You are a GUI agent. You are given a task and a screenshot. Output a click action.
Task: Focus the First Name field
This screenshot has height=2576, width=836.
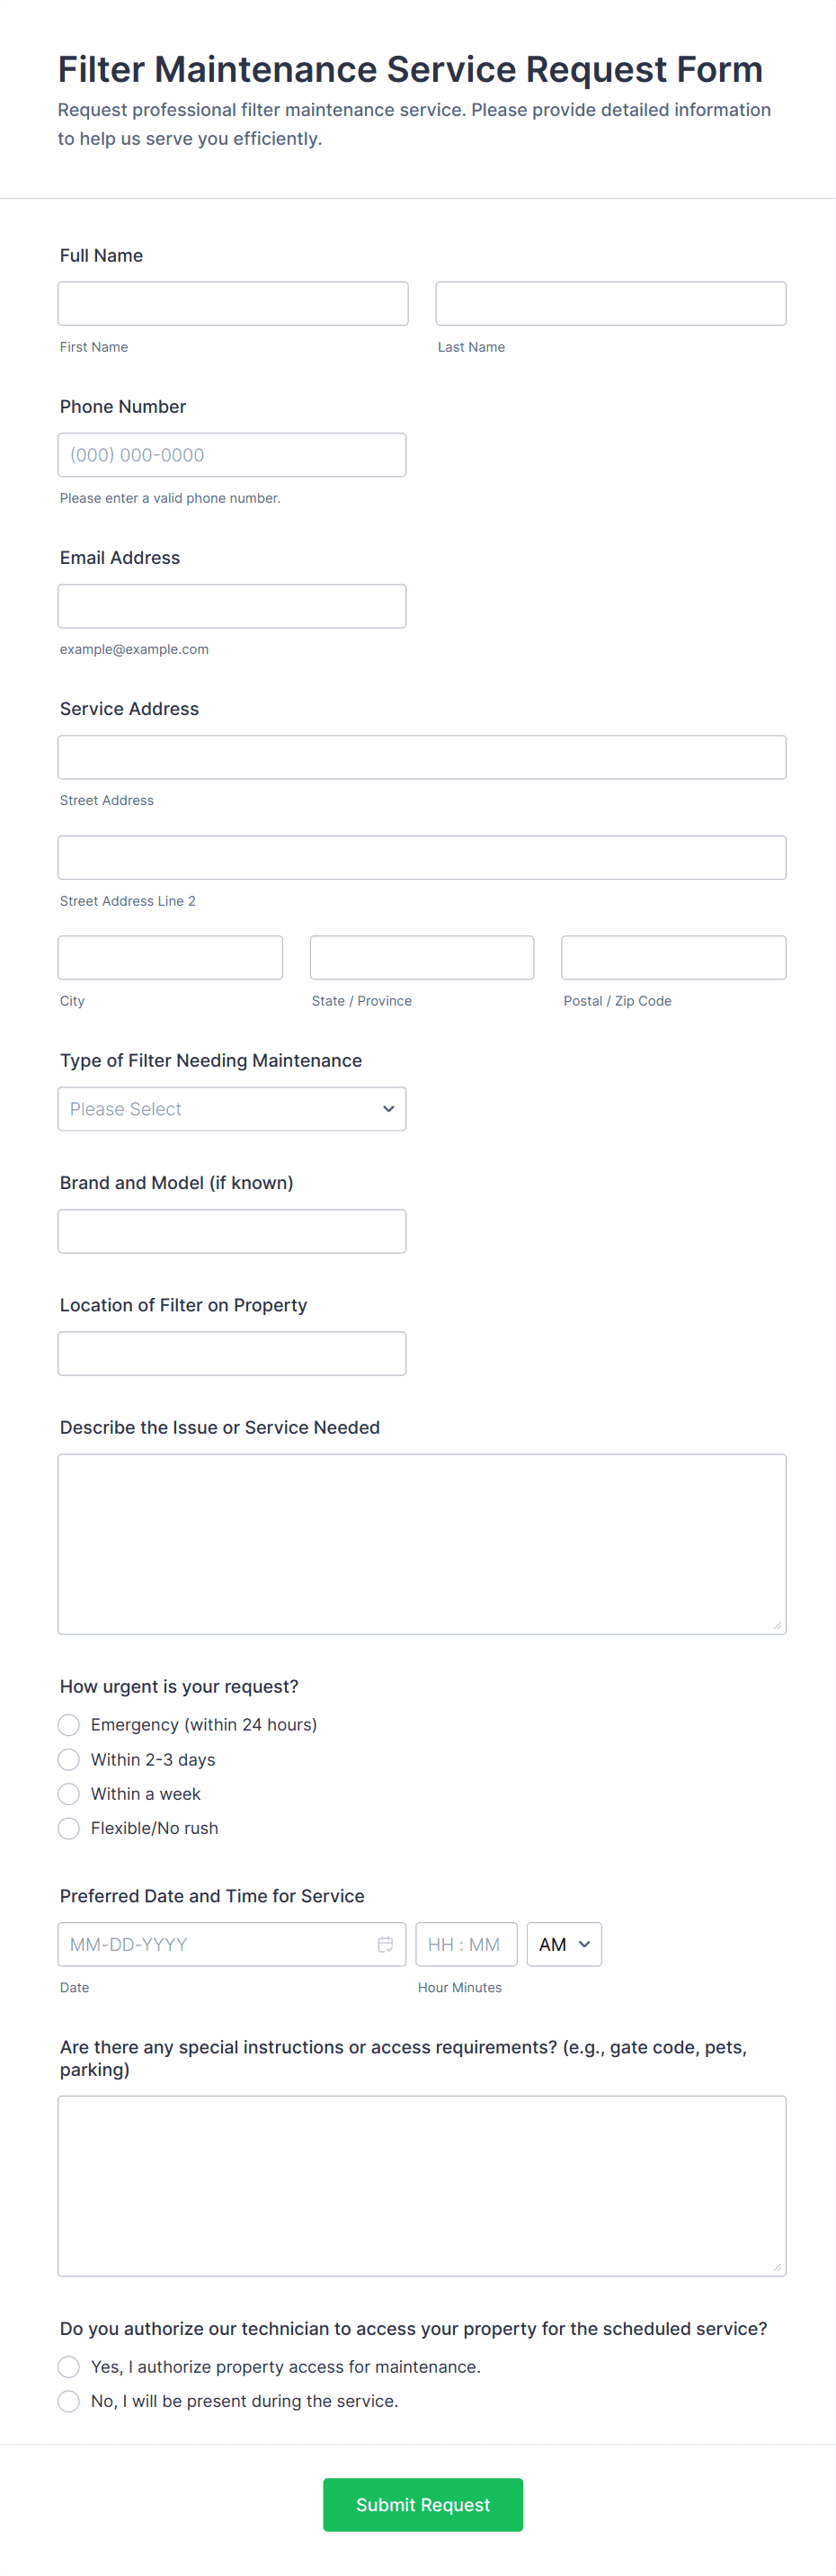233,304
